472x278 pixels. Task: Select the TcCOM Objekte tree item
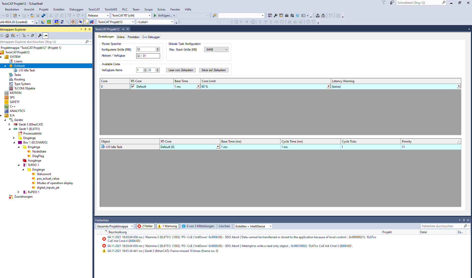tap(25, 88)
